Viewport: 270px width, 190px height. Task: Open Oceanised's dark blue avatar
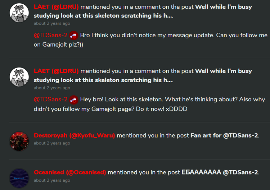click(19, 178)
